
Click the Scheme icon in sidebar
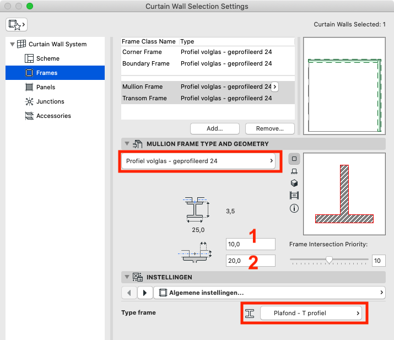29,58
